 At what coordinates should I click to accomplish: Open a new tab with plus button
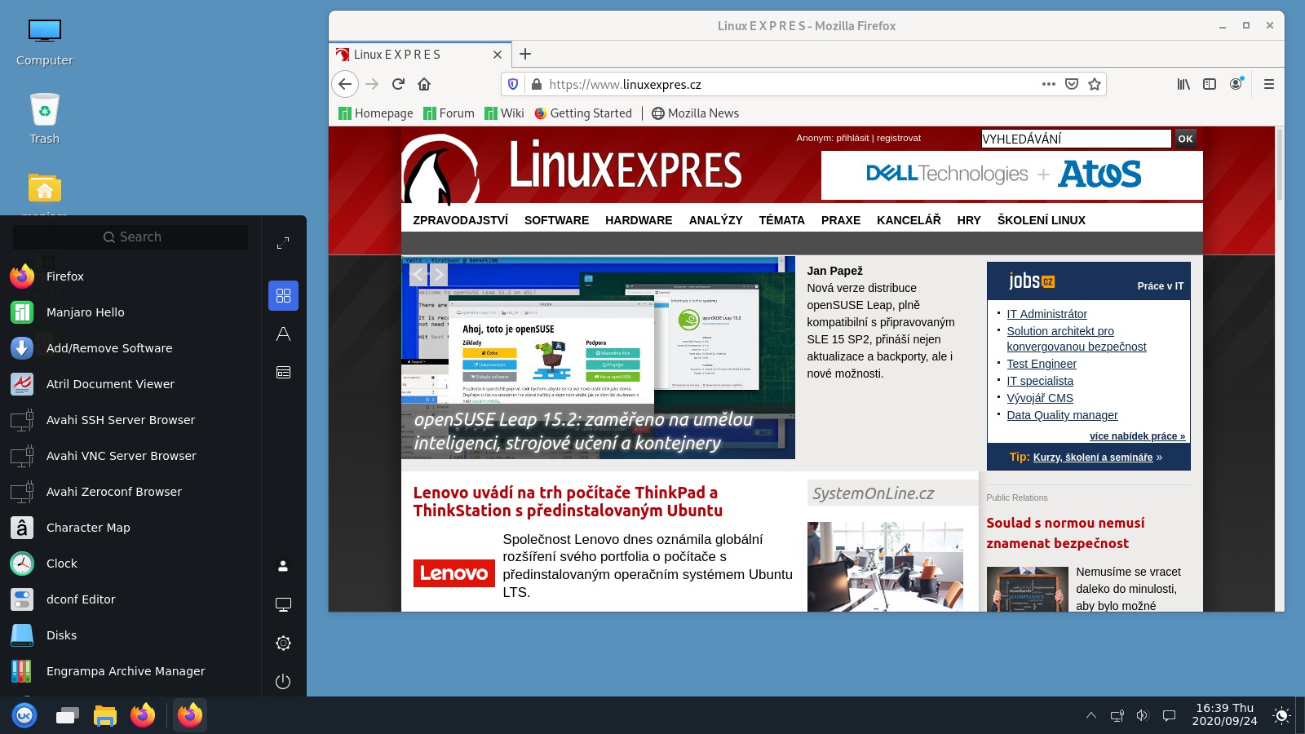click(x=525, y=54)
